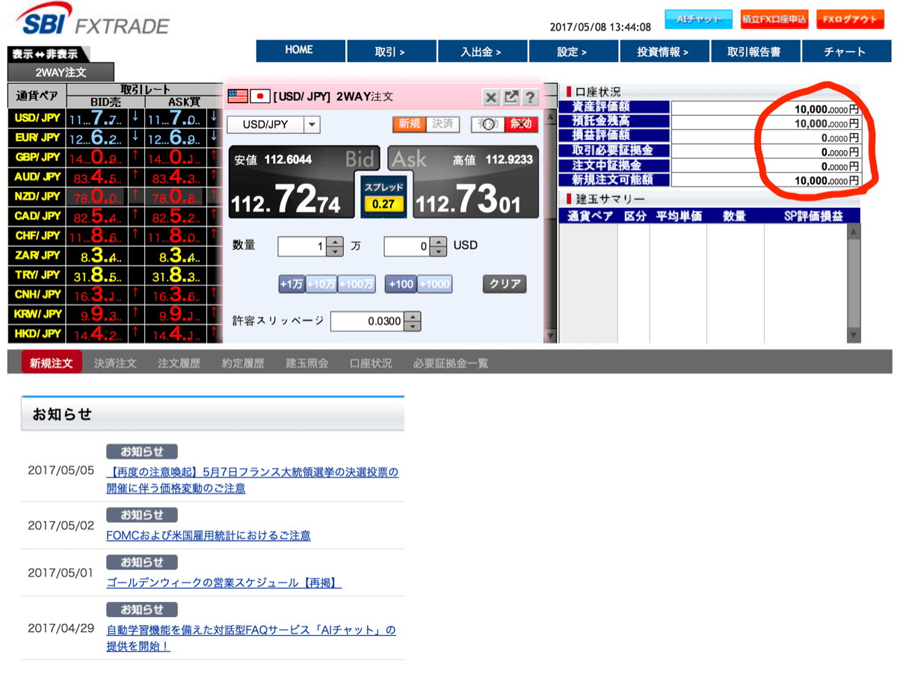Increase USD quantity with stepper up arrow
Viewport: 897px width, 682px height.
point(440,242)
